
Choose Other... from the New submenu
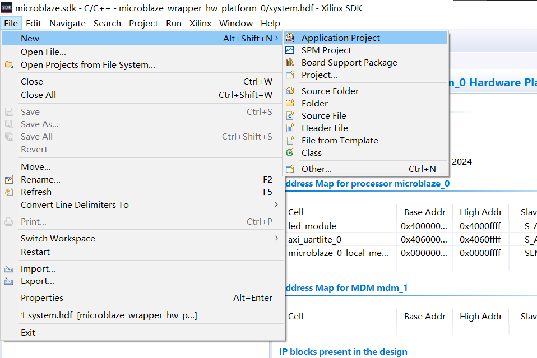click(316, 169)
